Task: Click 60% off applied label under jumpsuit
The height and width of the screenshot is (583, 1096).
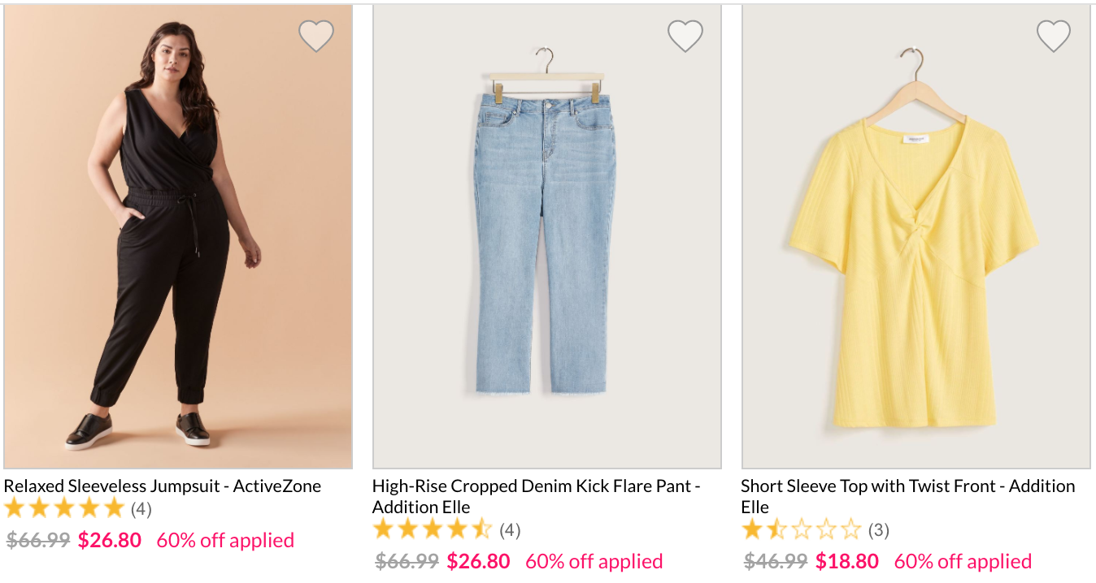Action: coord(225,540)
